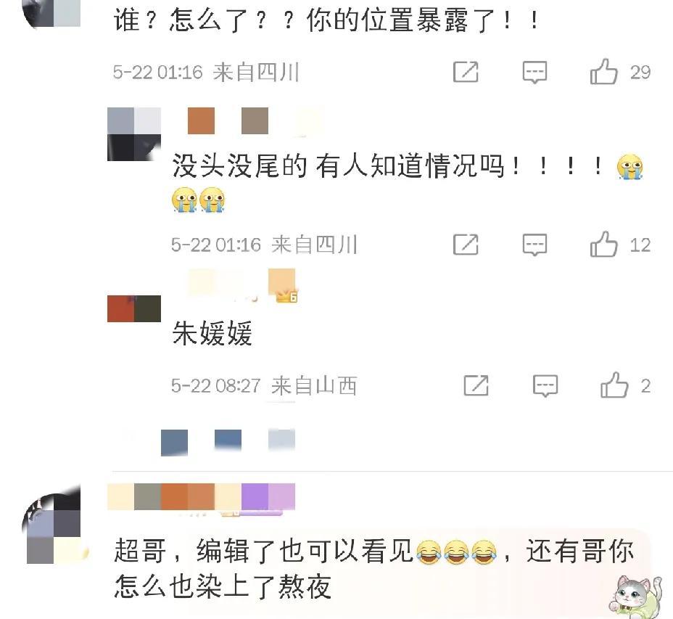Tap the 5-22 08:27 来自山西 timestamp
Viewport: 673px width, 619px height.
coord(264,385)
